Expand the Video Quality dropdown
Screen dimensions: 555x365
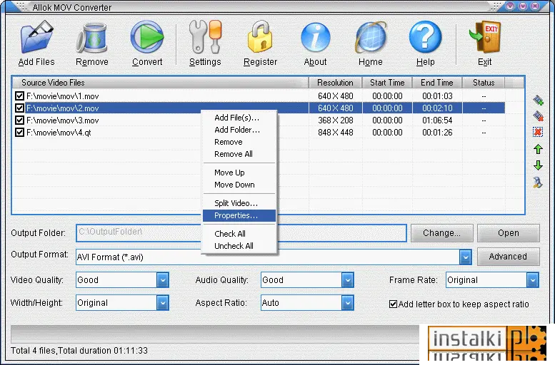point(162,280)
